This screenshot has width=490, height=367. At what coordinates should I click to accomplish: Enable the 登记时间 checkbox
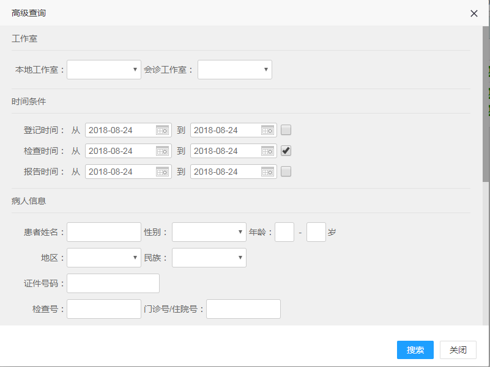[286, 130]
